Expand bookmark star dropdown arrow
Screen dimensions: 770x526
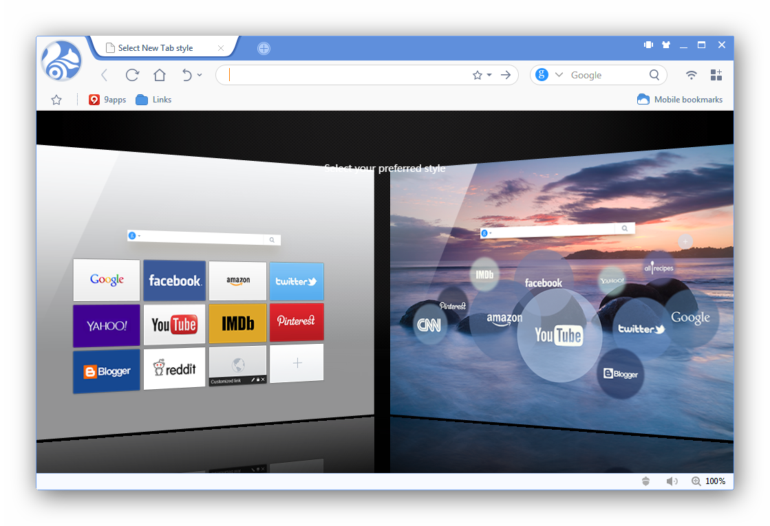pyautogui.click(x=489, y=75)
